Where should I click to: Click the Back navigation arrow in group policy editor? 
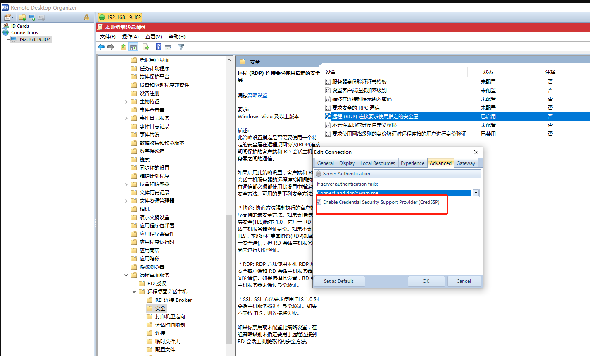[x=101, y=47]
